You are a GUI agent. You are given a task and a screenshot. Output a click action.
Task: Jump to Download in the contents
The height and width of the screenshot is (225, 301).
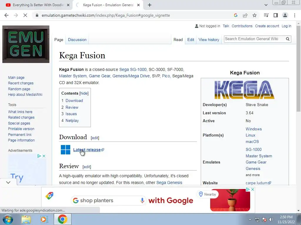(74, 101)
